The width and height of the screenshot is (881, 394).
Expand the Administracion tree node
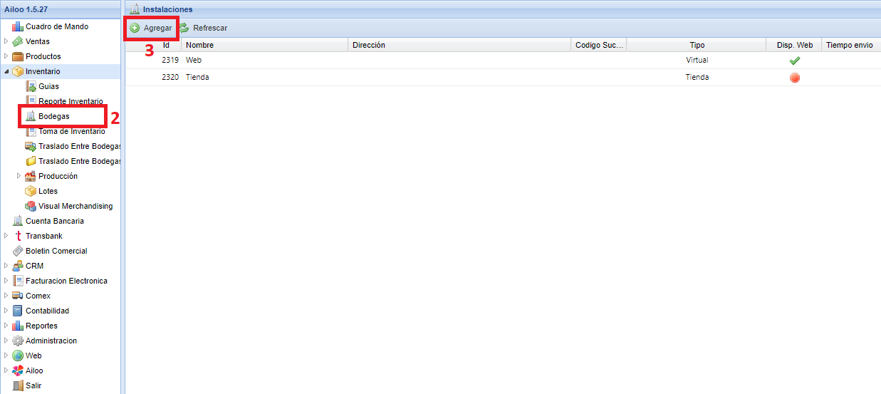6,341
